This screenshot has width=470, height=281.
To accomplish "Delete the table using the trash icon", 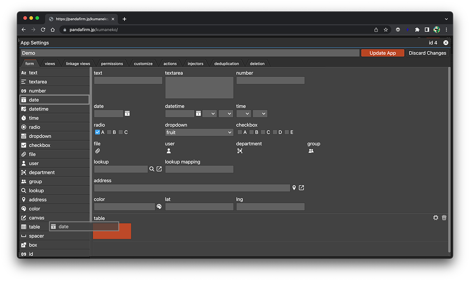I will click(x=444, y=218).
